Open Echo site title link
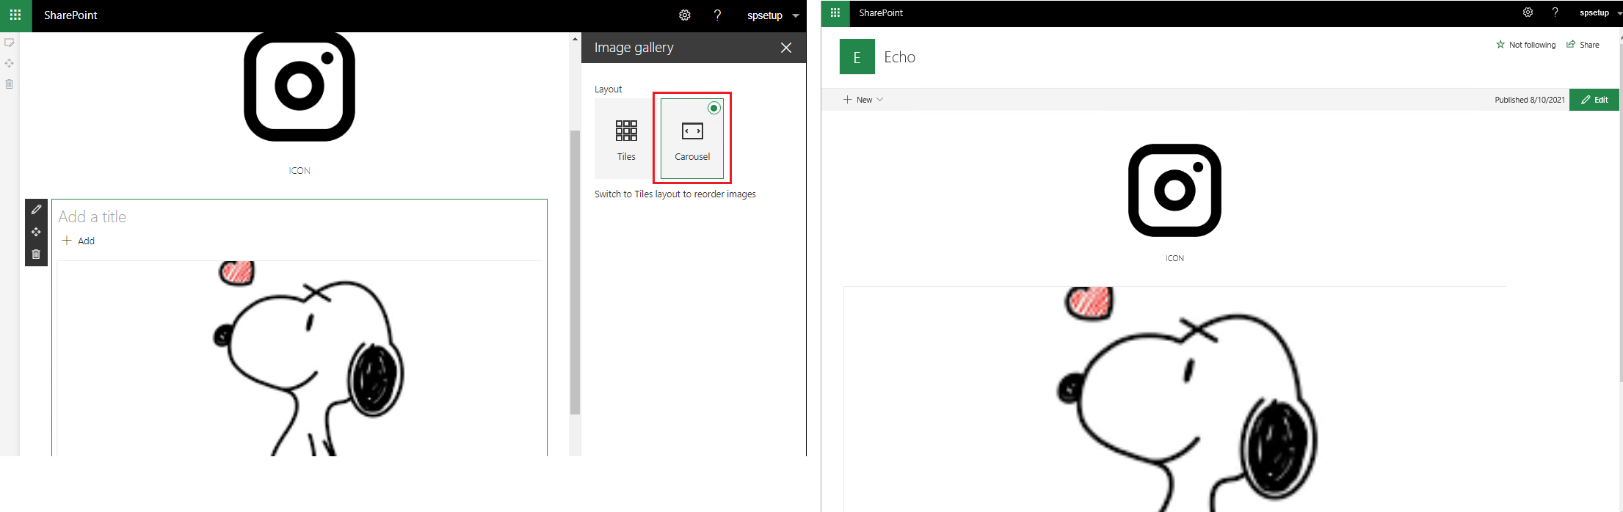Viewport: 1623px width, 512px height. click(900, 57)
